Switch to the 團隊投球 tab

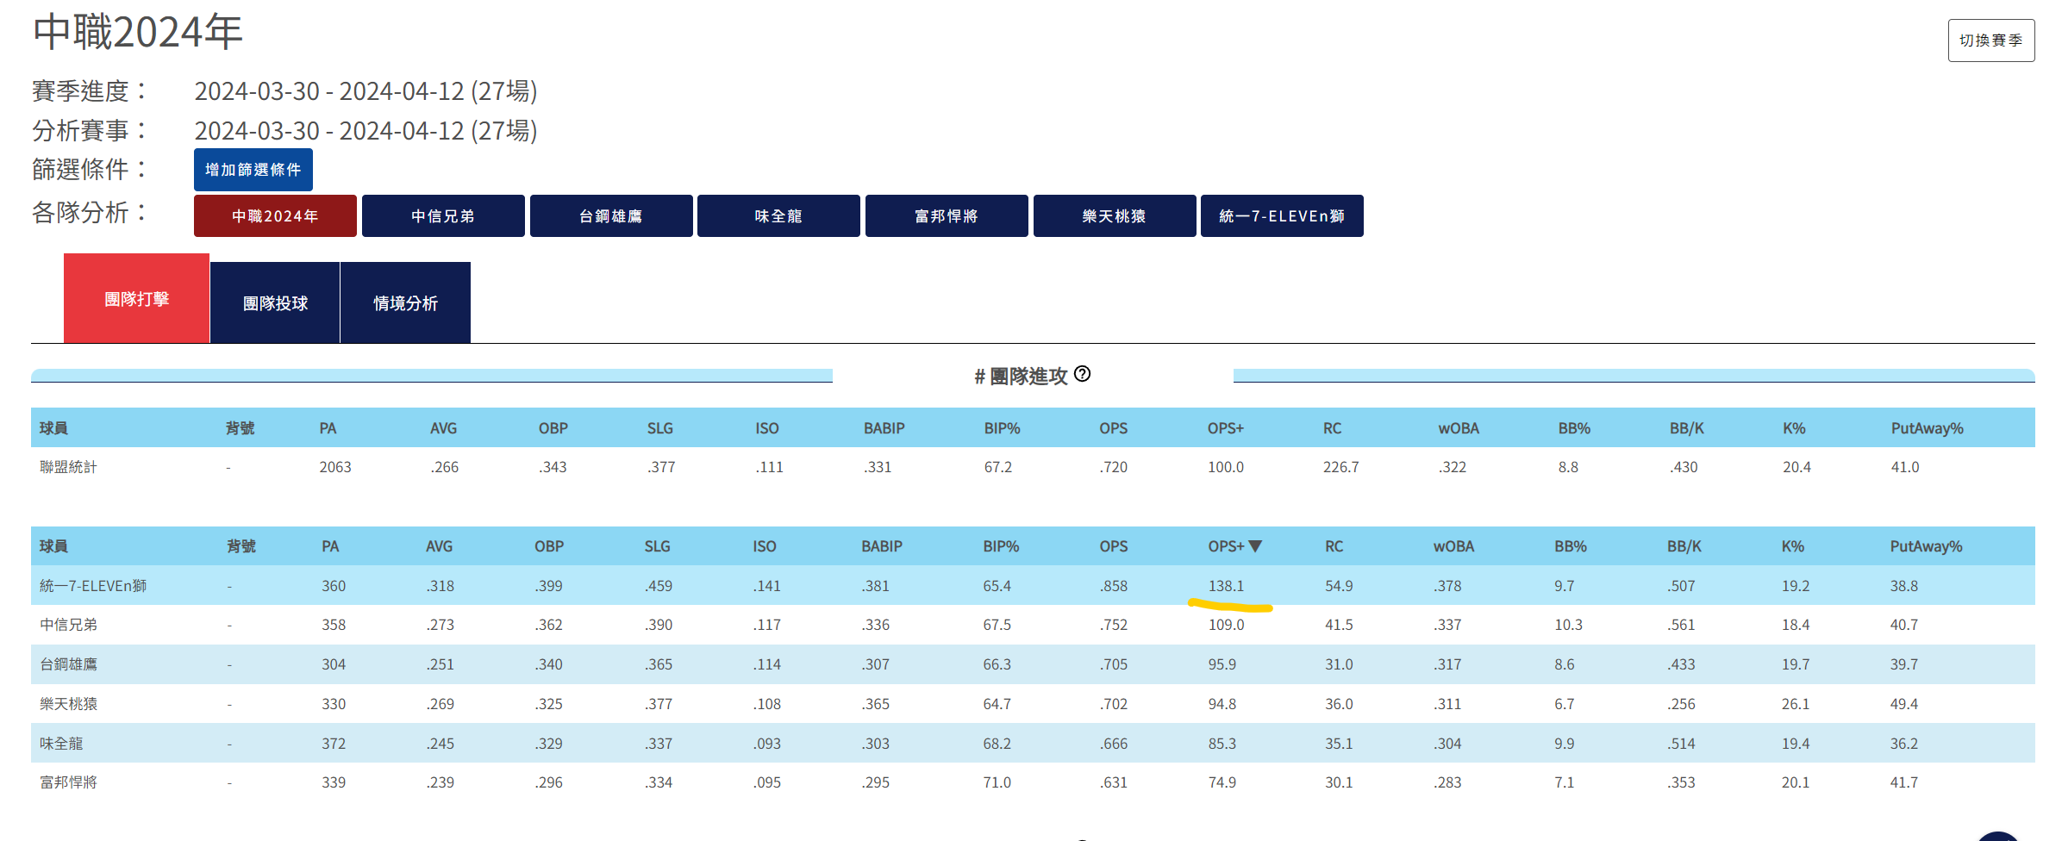275,303
